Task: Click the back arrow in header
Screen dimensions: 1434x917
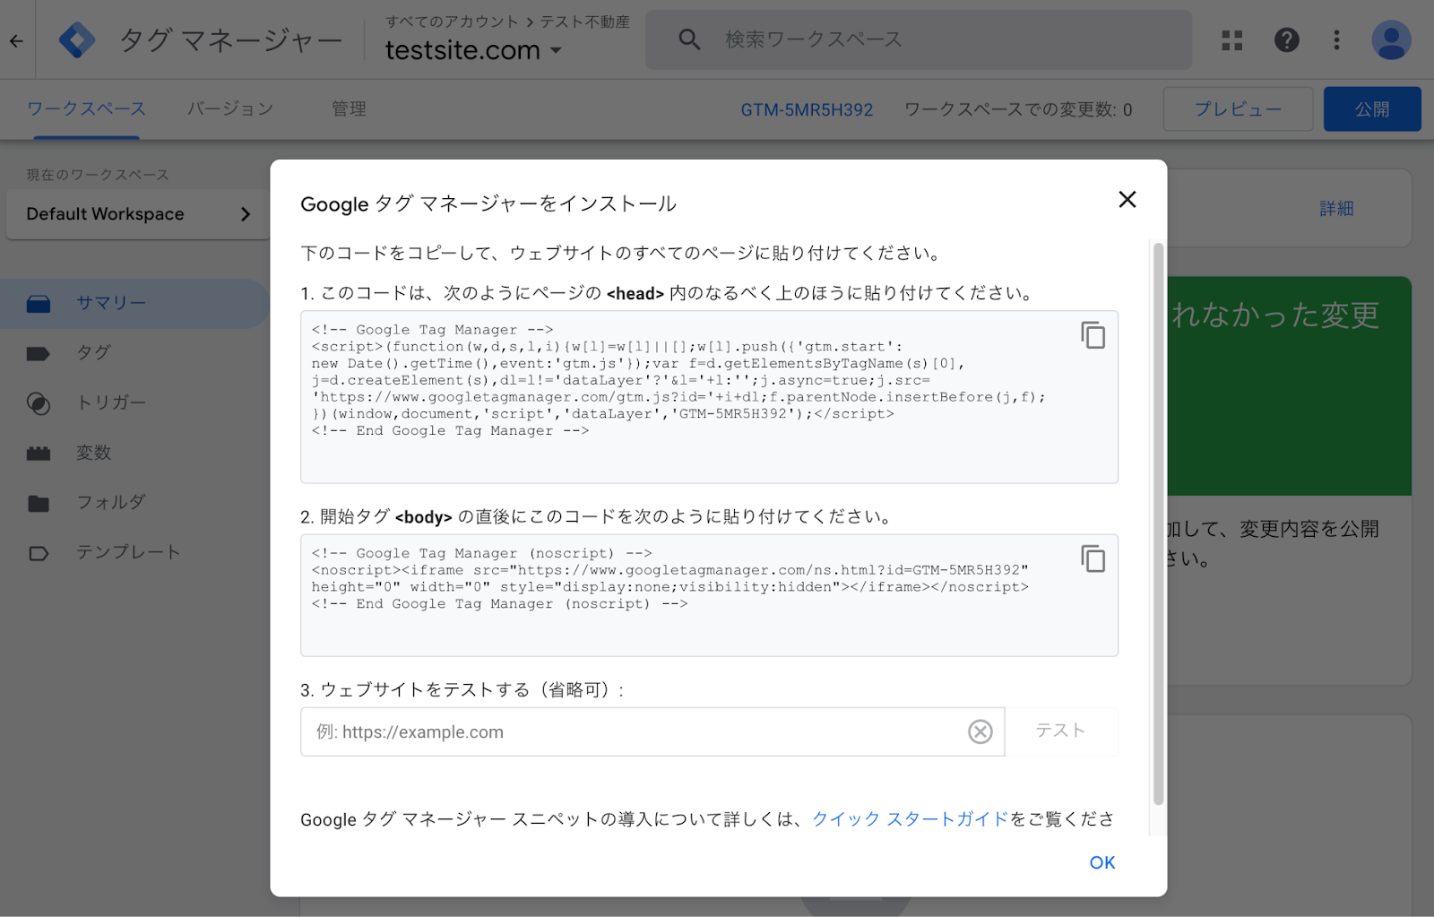Action: (x=16, y=40)
